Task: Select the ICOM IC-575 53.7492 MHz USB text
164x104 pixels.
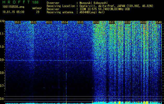Action: (105, 9)
